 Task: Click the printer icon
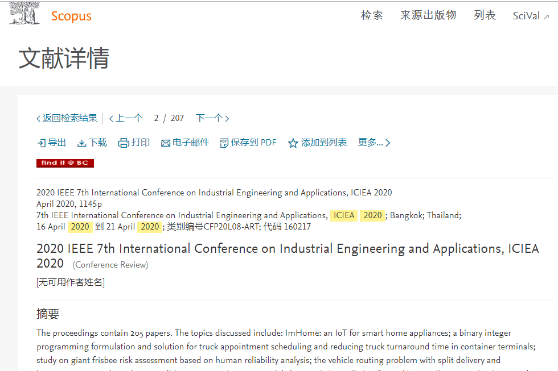(x=123, y=143)
